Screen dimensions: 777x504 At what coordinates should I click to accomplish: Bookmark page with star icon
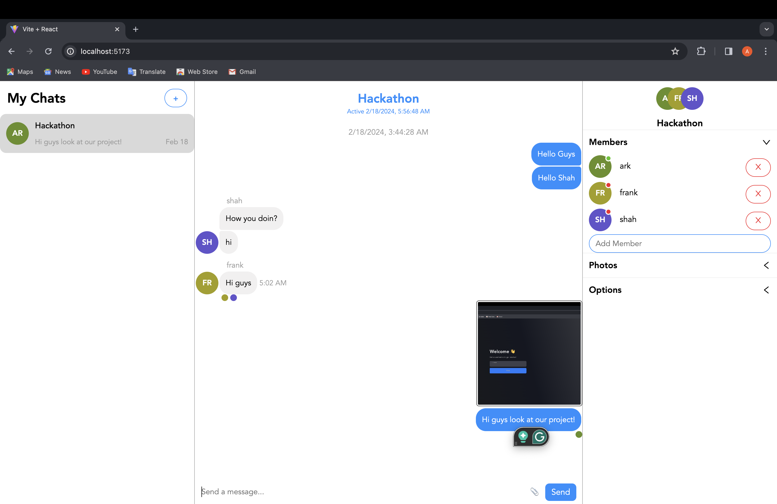point(675,51)
